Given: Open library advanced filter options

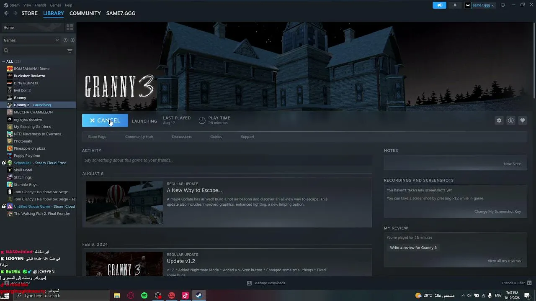Looking at the screenshot, I should (x=70, y=51).
